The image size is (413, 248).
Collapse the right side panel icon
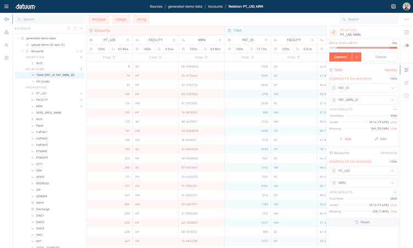click(406, 33)
